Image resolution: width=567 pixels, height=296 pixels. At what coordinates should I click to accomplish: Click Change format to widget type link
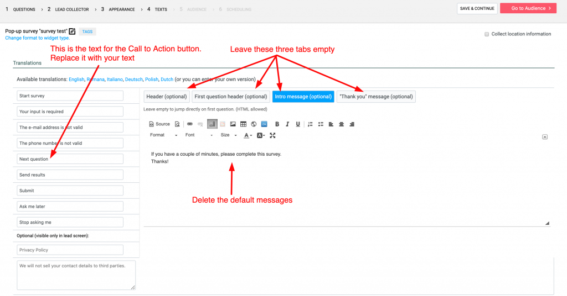pyautogui.click(x=37, y=38)
